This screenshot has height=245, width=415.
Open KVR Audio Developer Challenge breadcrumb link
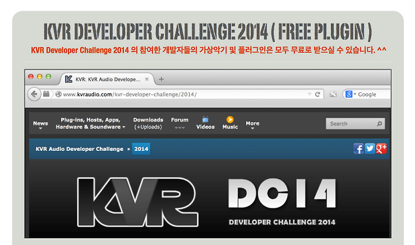pyautogui.click(x=80, y=149)
